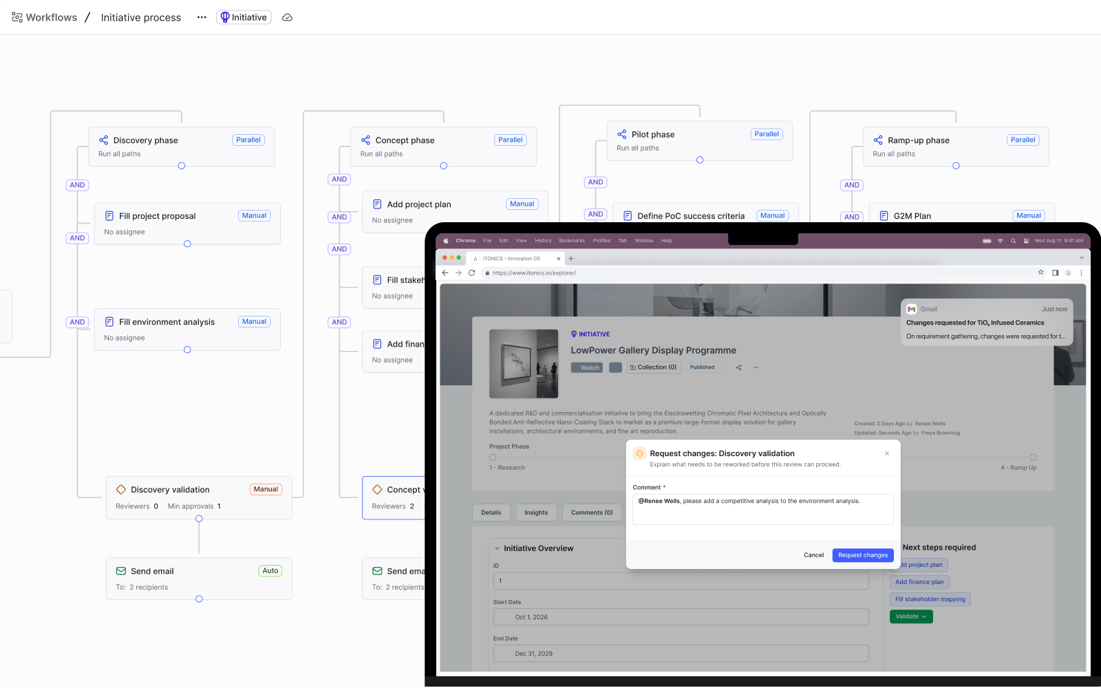Open the Validate dropdown button
Screen dimensions: 1101x688
(911, 616)
